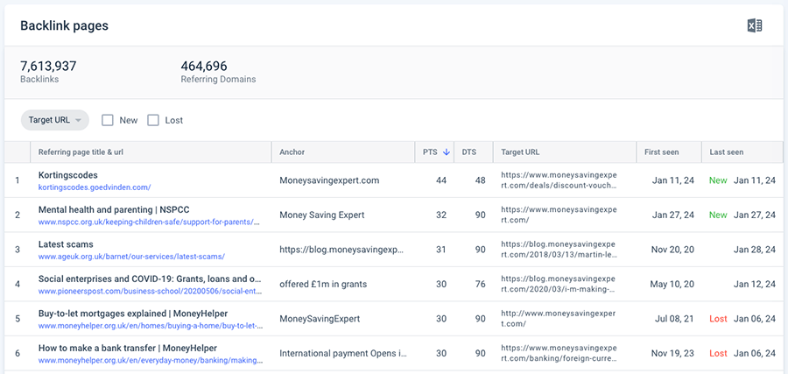Viewport: 788px width, 374px height.
Task: Click target URL deals/discount-vouch…
Action: [559, 180]
